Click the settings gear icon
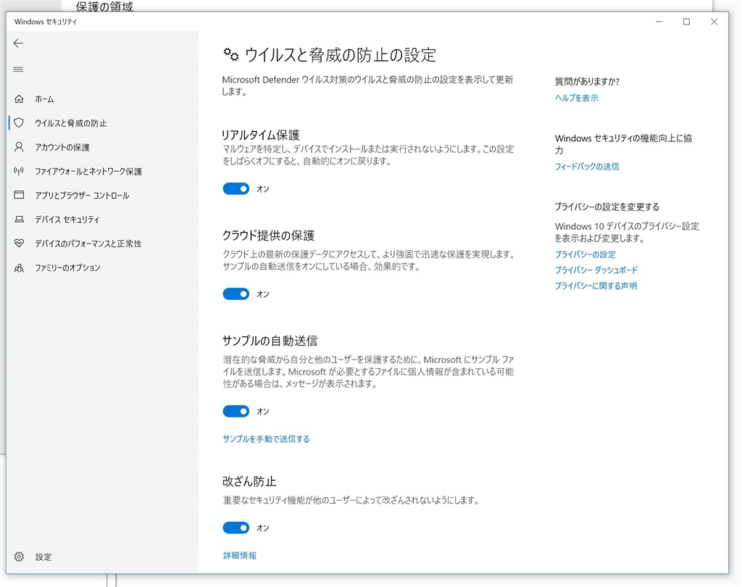Viewport: 742px width, 587px height. 19,557
